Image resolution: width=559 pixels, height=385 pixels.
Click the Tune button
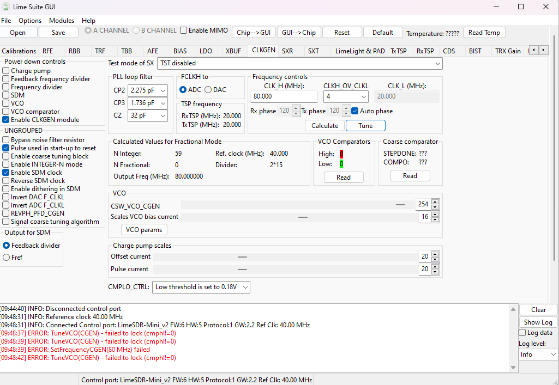click(365, 126)
